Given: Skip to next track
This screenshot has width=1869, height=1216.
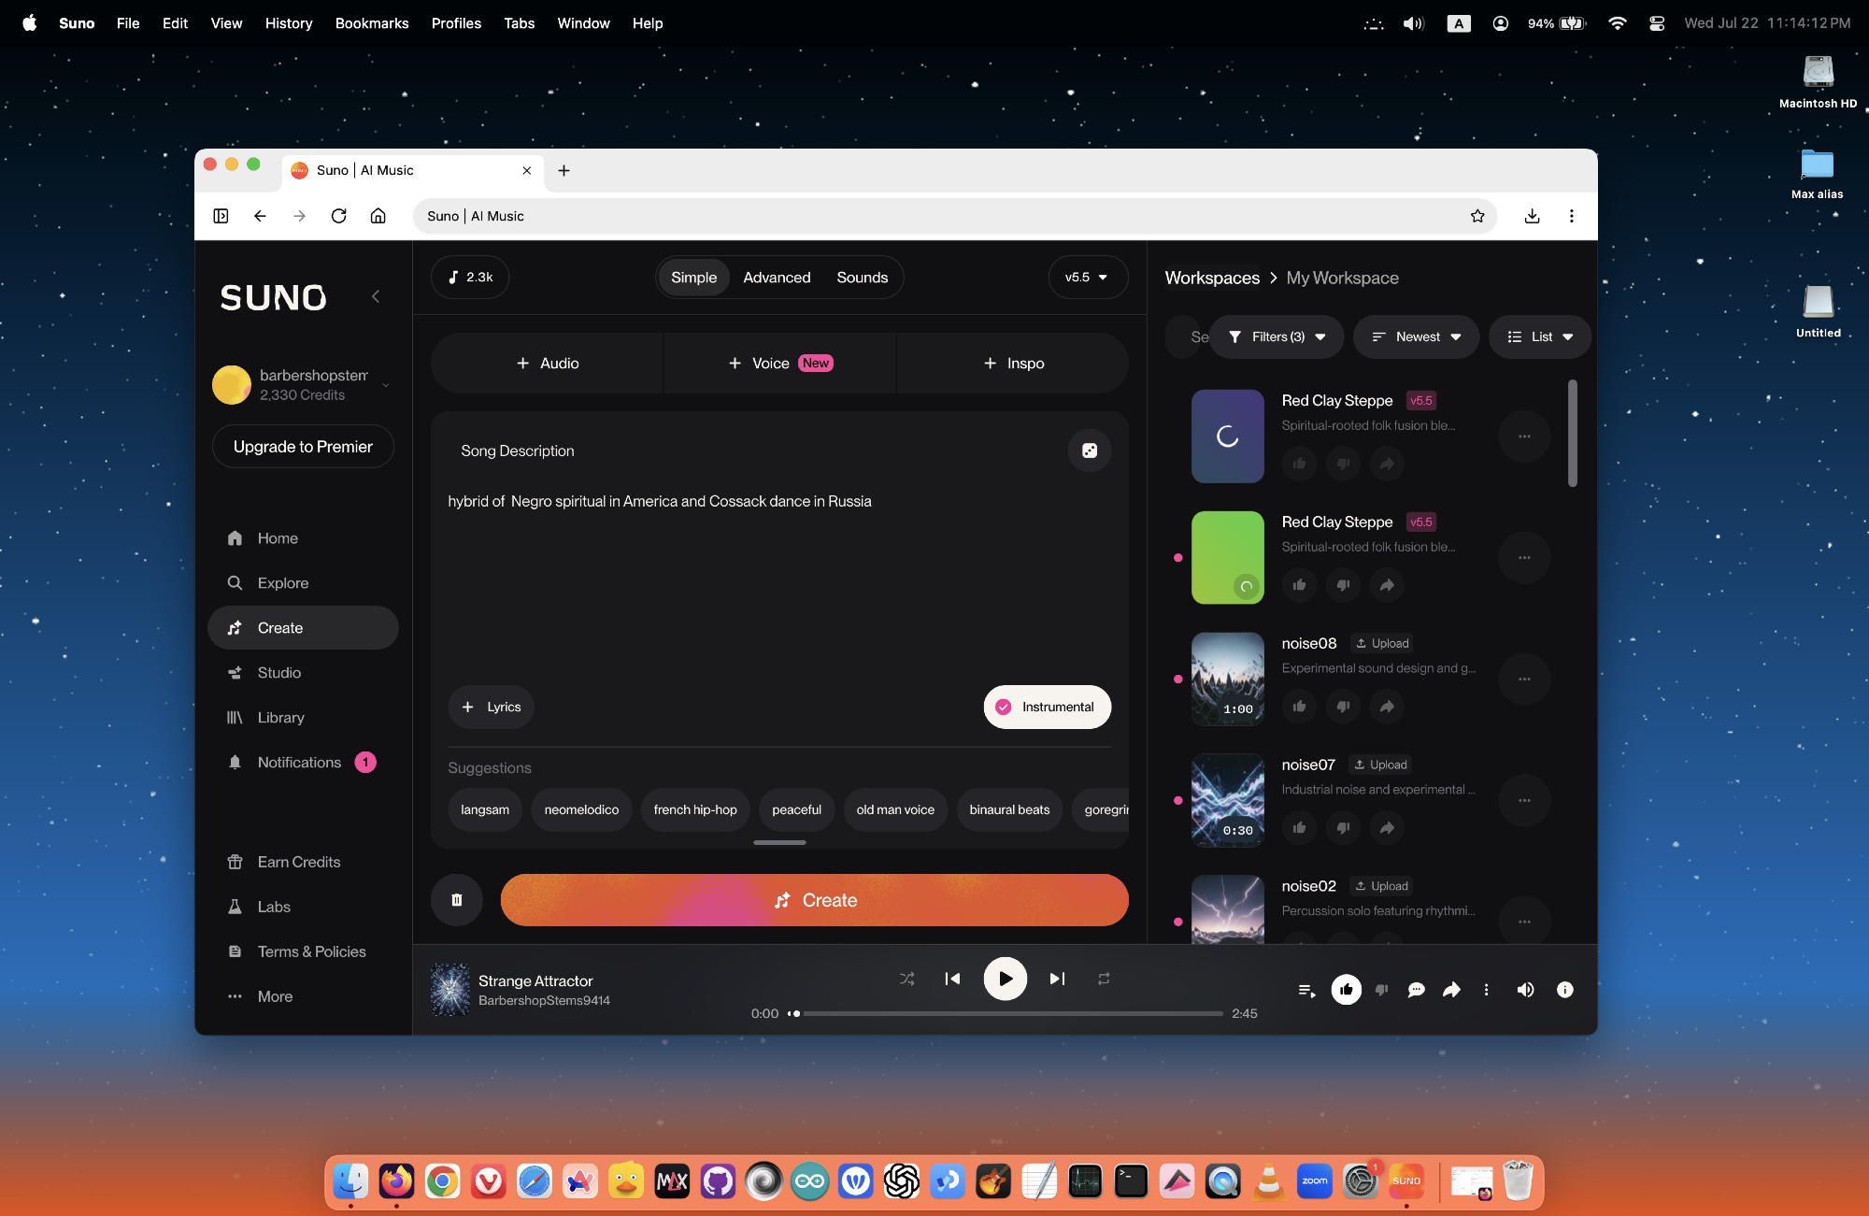Looking at the screenshot, I should point(1057,979).
